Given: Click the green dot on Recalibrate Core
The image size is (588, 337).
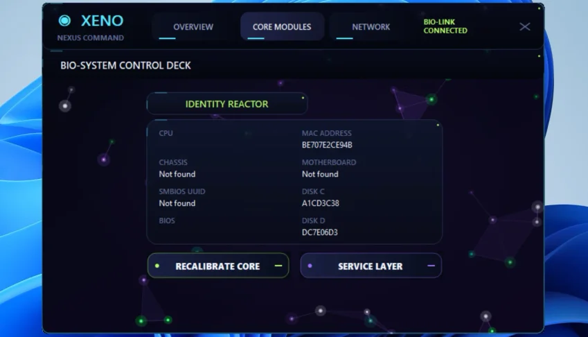Looking at the screenshot, I should point(157,266).
